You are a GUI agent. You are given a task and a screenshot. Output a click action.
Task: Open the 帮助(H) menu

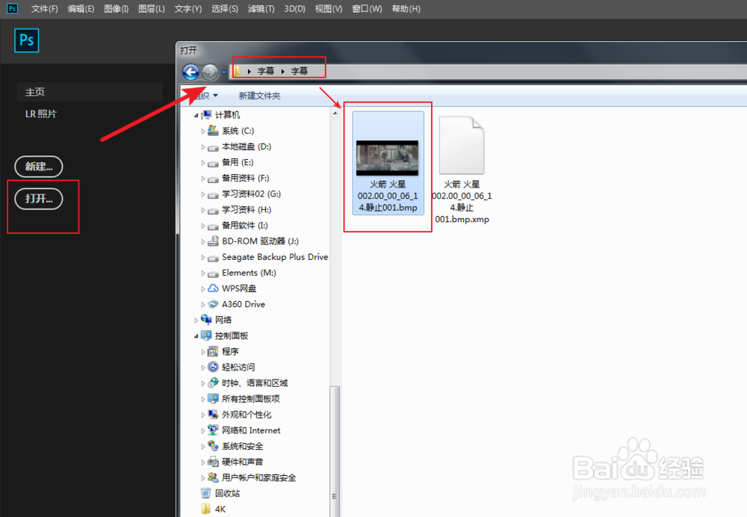(406, 8)
